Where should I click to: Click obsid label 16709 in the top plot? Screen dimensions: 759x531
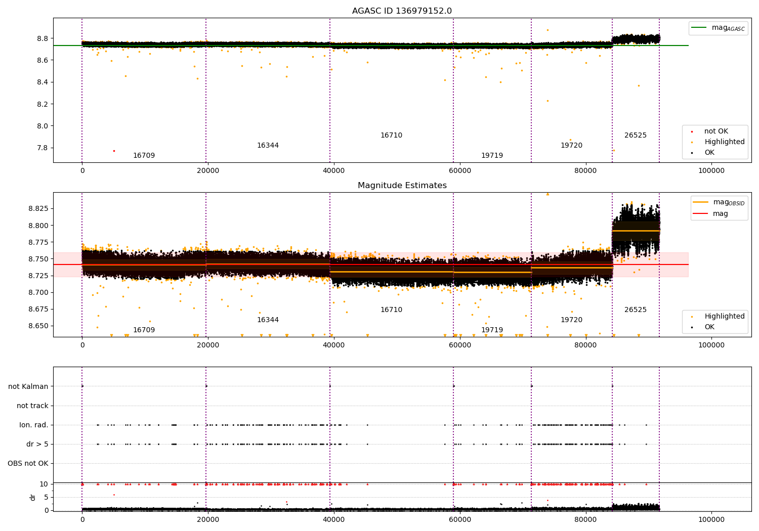point(144,156)
